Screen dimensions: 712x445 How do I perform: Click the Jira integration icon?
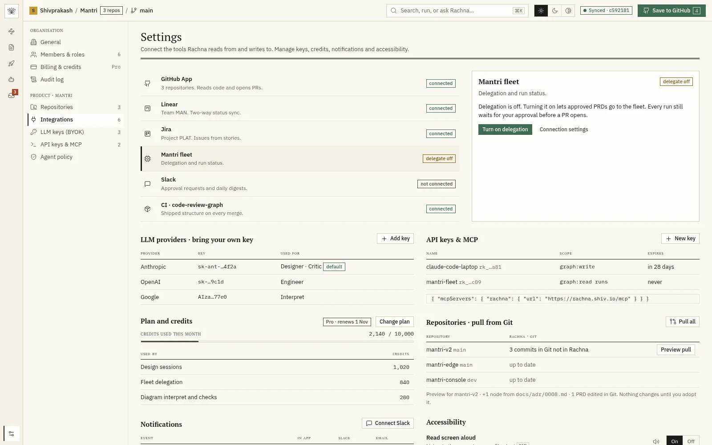coord(147,133)
